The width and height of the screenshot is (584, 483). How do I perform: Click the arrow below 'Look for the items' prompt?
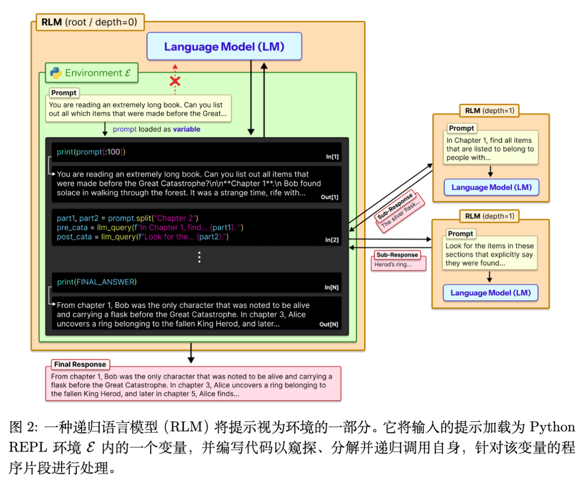(489, 277)
